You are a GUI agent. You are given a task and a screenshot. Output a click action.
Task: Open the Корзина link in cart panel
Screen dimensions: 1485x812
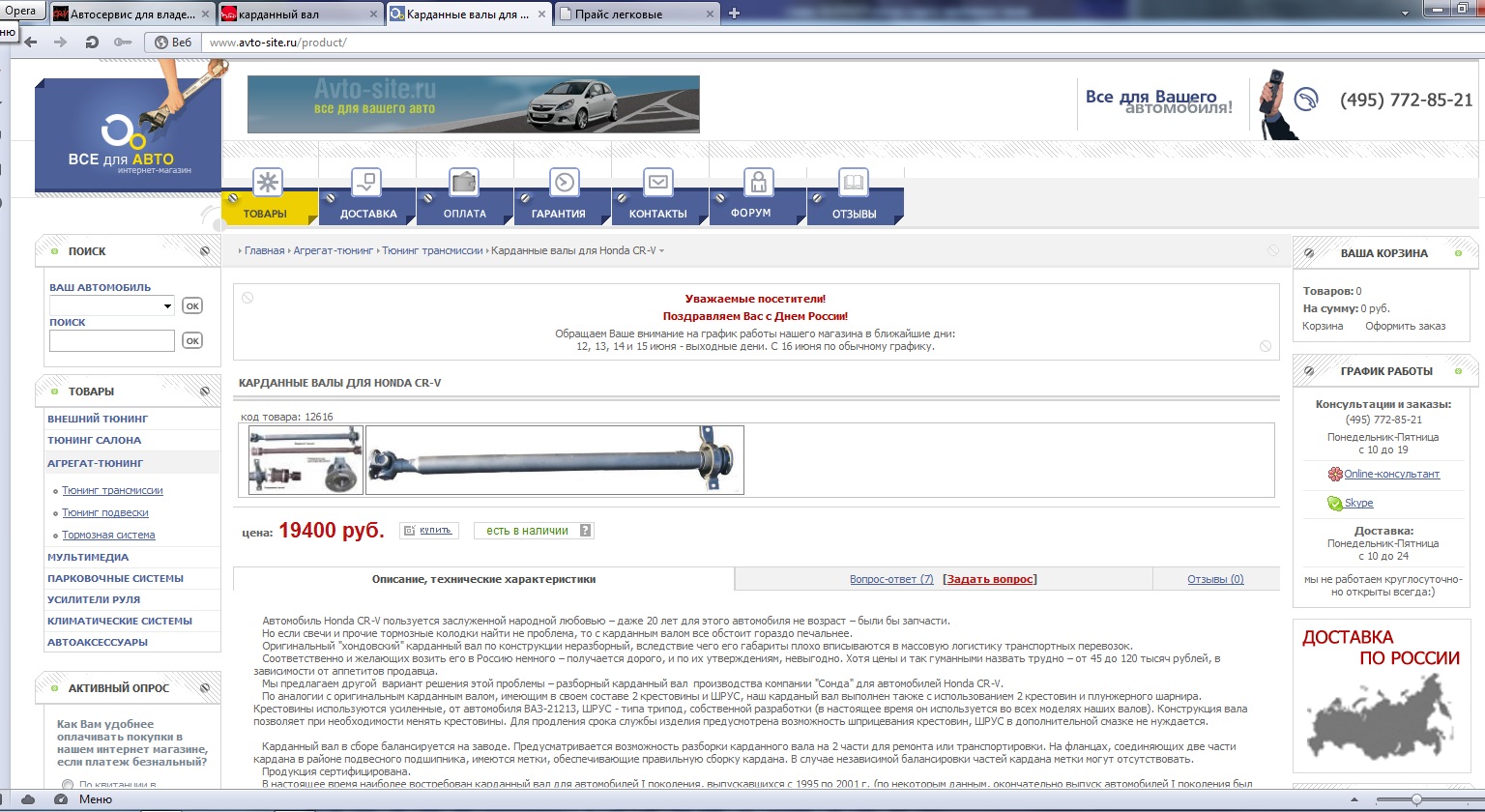click(1323, 326)
